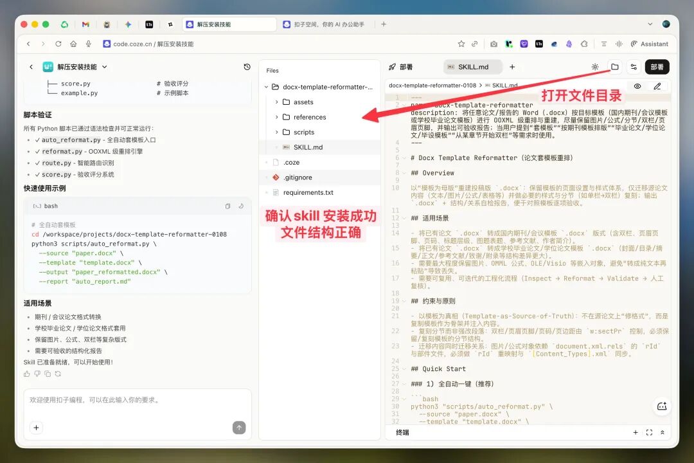This screenshot has height=463, width=694.
Task: Collapse the docx-template-reformatter root folder
Action: [x=266, y=87]
